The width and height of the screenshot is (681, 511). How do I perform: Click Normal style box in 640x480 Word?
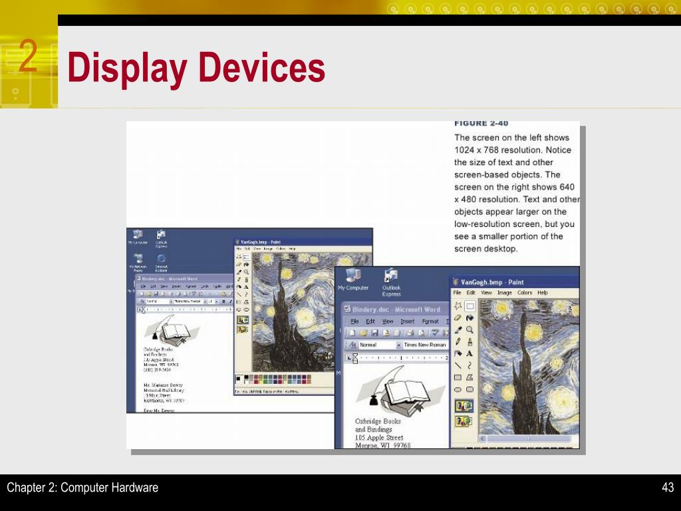tap(376, 345)
